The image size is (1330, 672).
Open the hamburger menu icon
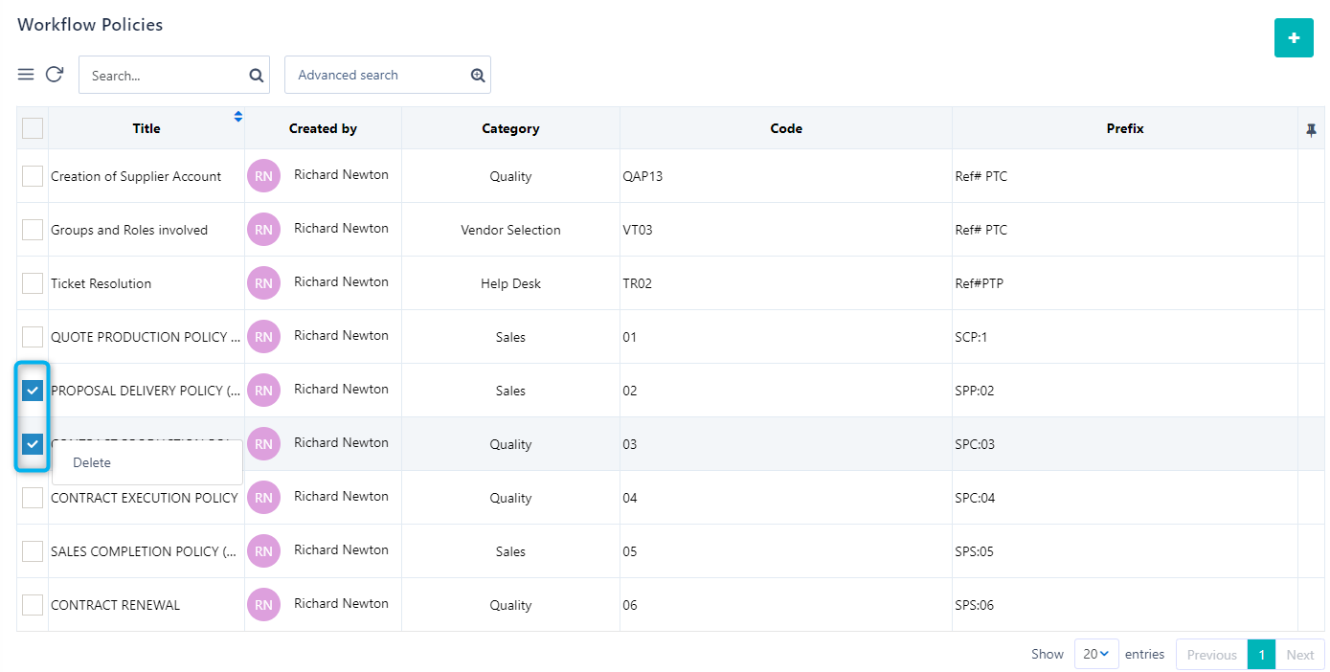(x=26, y=74)
